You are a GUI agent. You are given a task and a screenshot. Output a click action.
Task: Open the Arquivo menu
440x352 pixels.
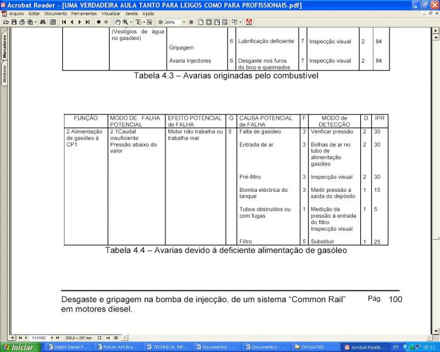point(16,13)
